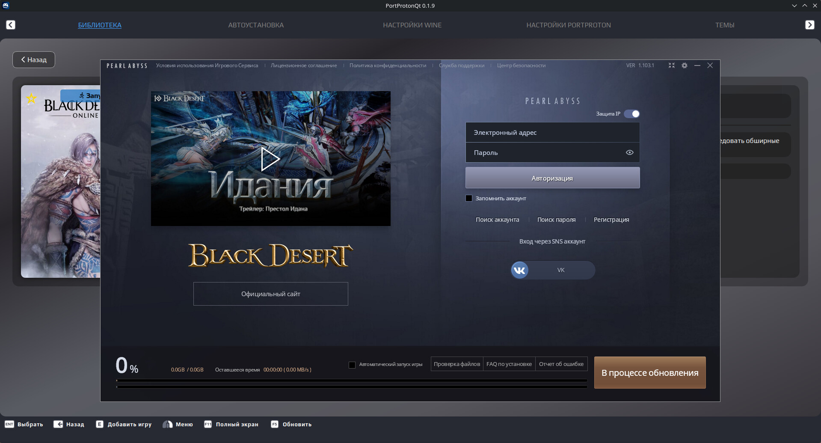Click the VK logo icon
Screen dimensions: 821x443
[x=520, y=270]
